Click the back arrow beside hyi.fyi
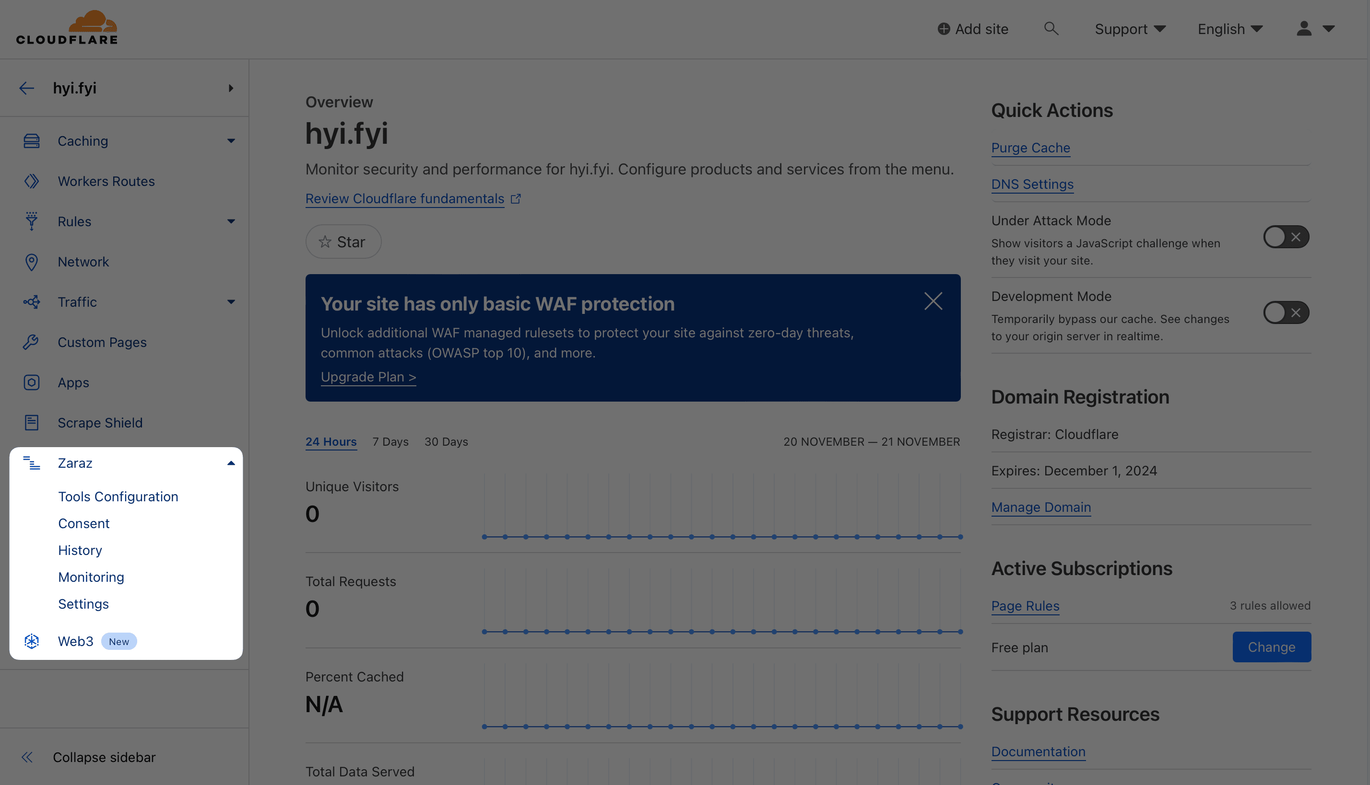Screen dimensions: 1370x785 pyautogui.click(x=26, y=88)
